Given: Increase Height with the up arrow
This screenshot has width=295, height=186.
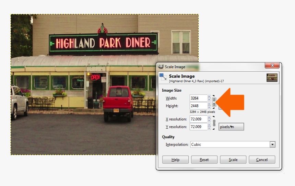Looking at the screenshot, I should [209, 104].
